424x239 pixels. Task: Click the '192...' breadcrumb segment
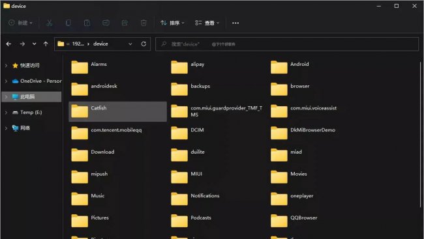[78, 44]
